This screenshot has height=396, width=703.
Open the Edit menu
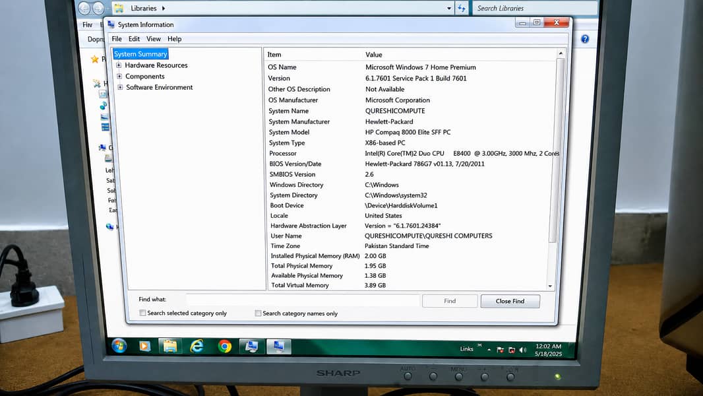[134, 39]
